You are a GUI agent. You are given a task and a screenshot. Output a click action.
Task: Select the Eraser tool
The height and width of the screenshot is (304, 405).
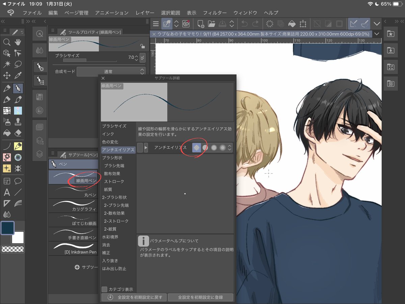(x=18, y=133)
